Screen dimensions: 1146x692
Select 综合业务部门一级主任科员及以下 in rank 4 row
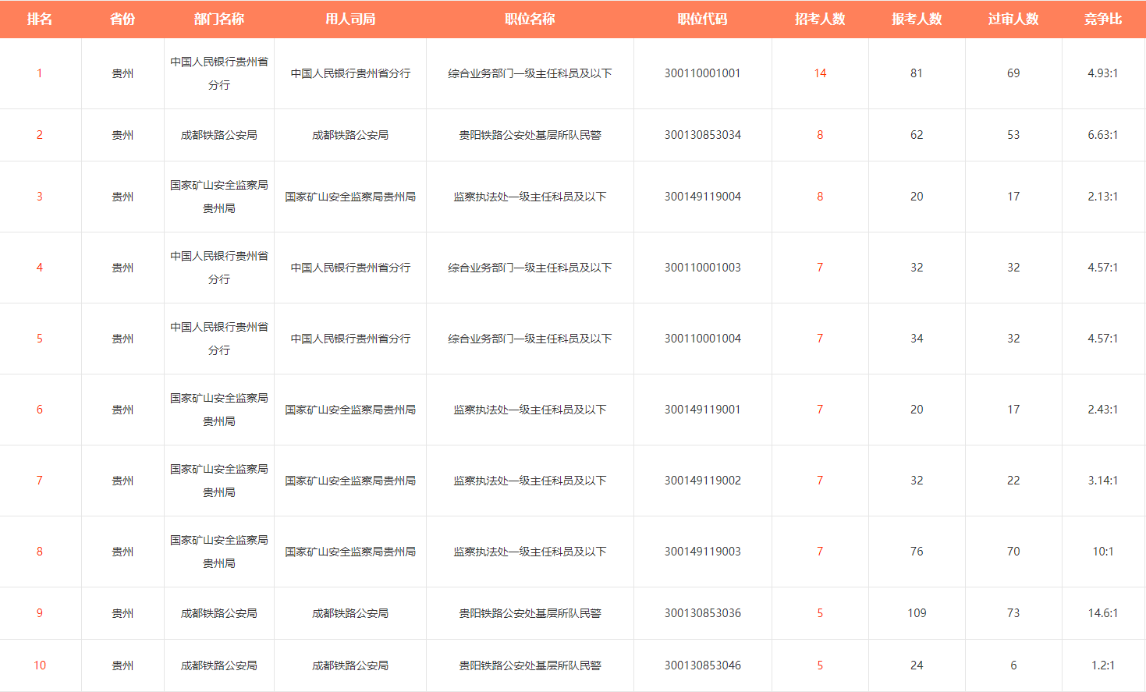(x=530, y=268)
